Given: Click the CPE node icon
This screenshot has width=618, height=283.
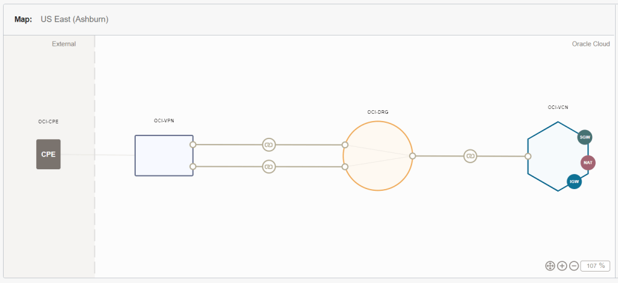Looking at the screenshot, I should tap(48, 154).
